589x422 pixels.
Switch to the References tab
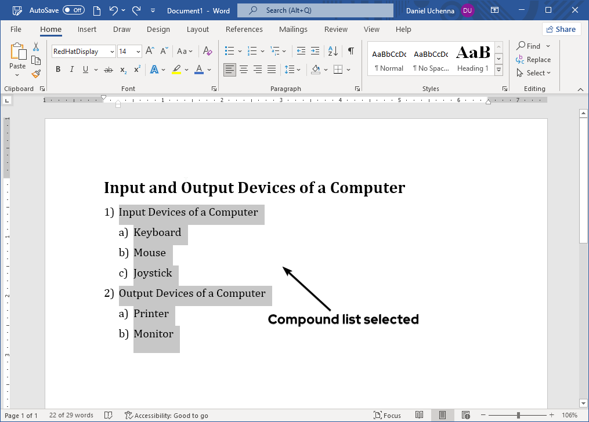tap(244, 29)
